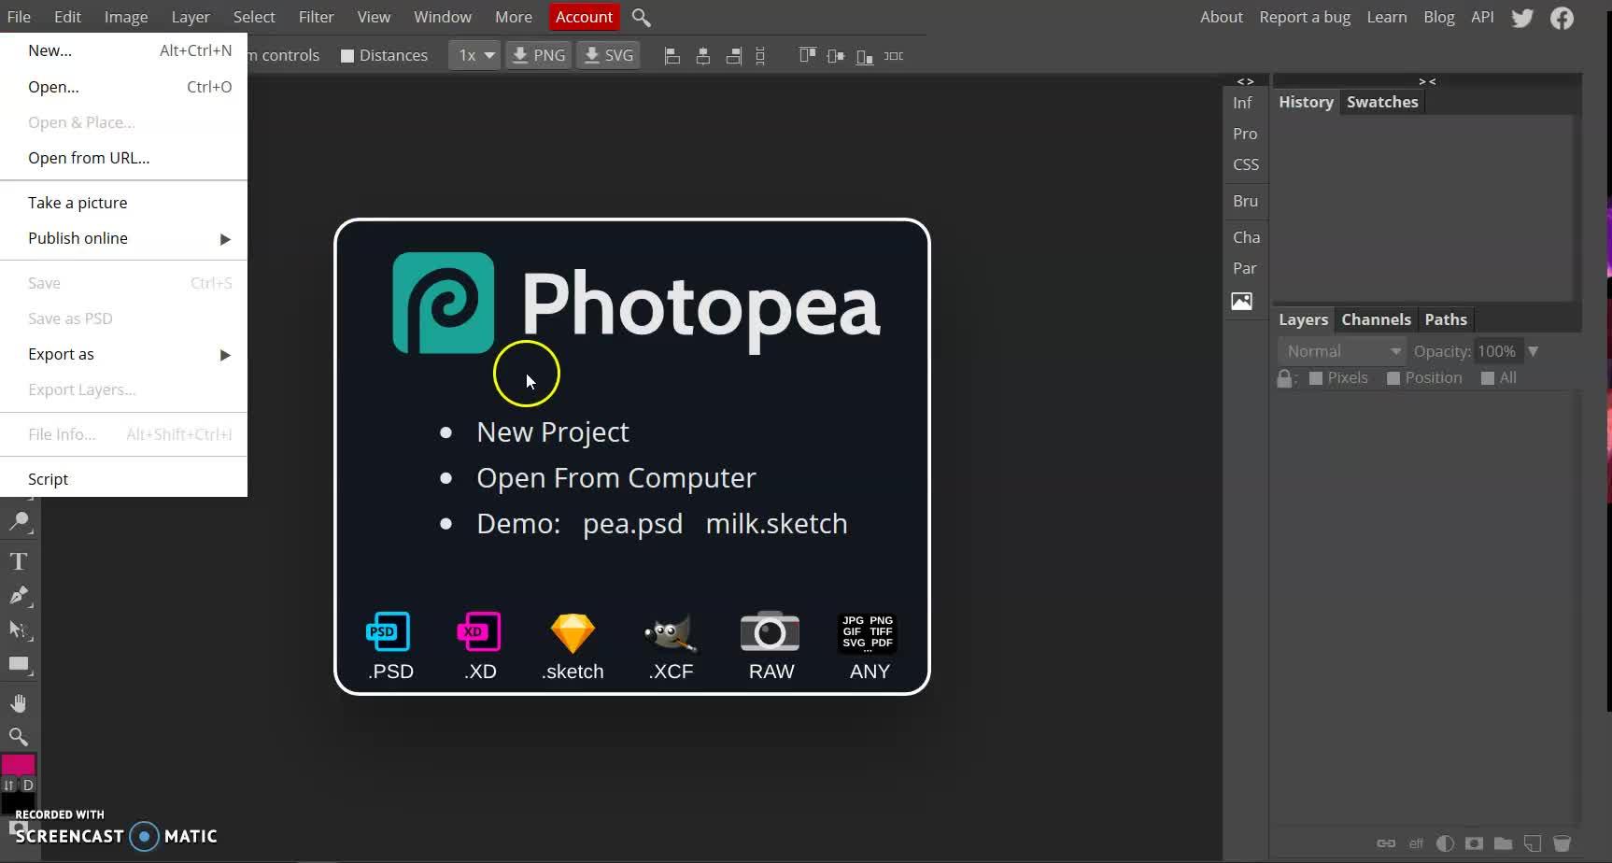
Task: Pick the Zoom tool magnifier in the left toolbar
Action: (x=19, y=737)
